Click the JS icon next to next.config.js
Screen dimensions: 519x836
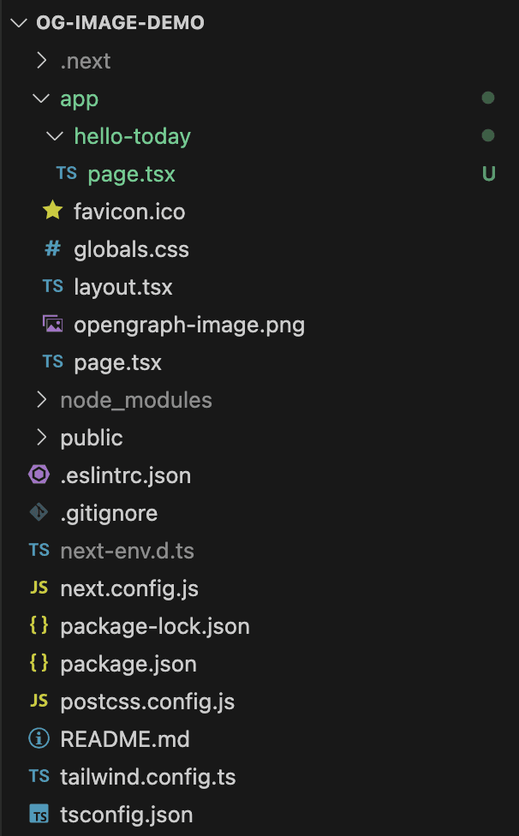pyautogui.click(x=39, y=588)
